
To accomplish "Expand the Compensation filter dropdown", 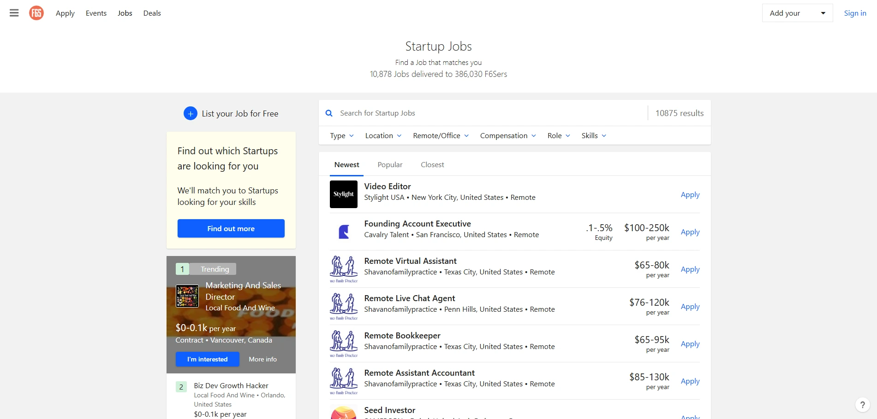I will 508,136.
